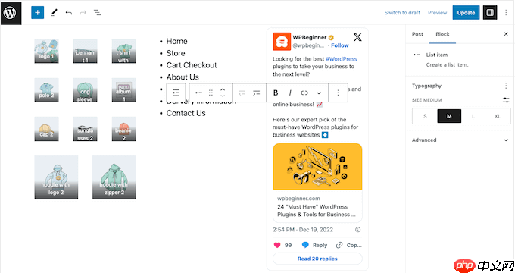Select the cap 2 gallery image

(x=46, y=129)
